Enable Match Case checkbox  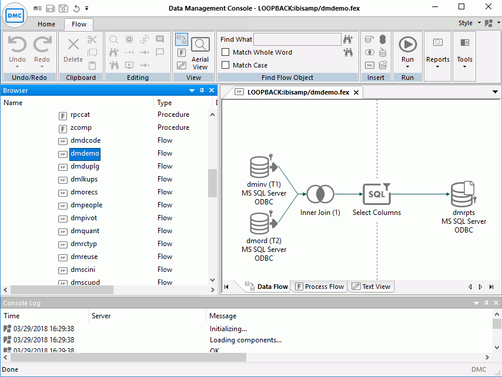coord(225,65)
